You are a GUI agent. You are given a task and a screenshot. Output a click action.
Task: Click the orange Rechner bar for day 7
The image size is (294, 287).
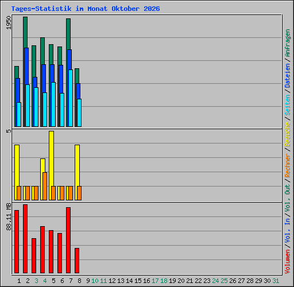[x=71, y=193]
